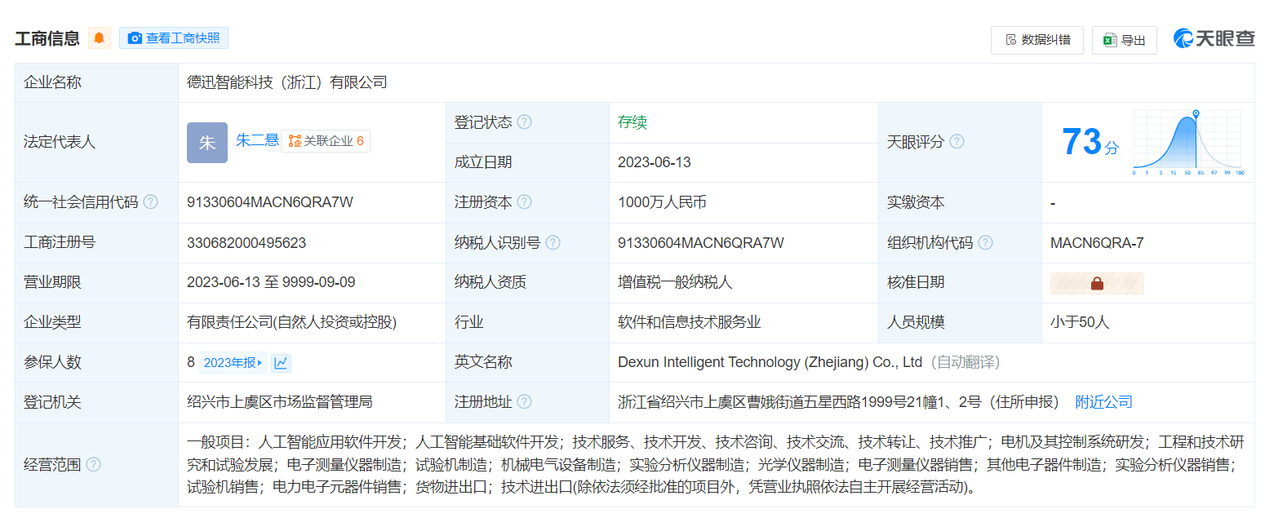
Task: Click the registered address text
Action: point(838,402)
